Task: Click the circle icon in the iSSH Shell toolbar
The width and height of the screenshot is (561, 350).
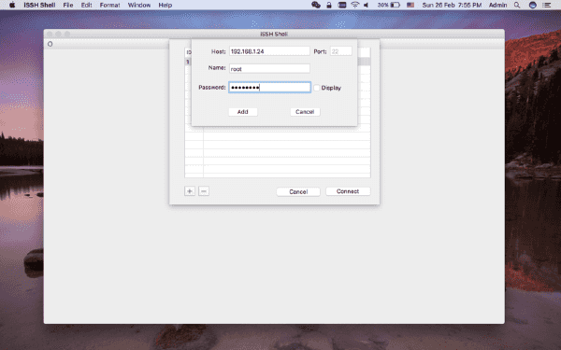Action: [50, 44]
